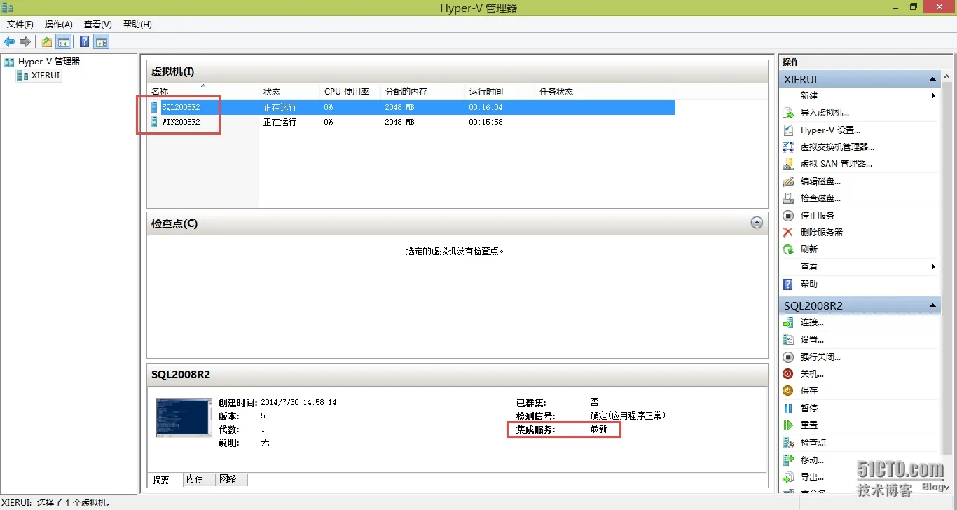This screenshot has width=957, height=510.
Task: Open the 帮助(H) menu in the menu bar
Action: click(137, 25)
